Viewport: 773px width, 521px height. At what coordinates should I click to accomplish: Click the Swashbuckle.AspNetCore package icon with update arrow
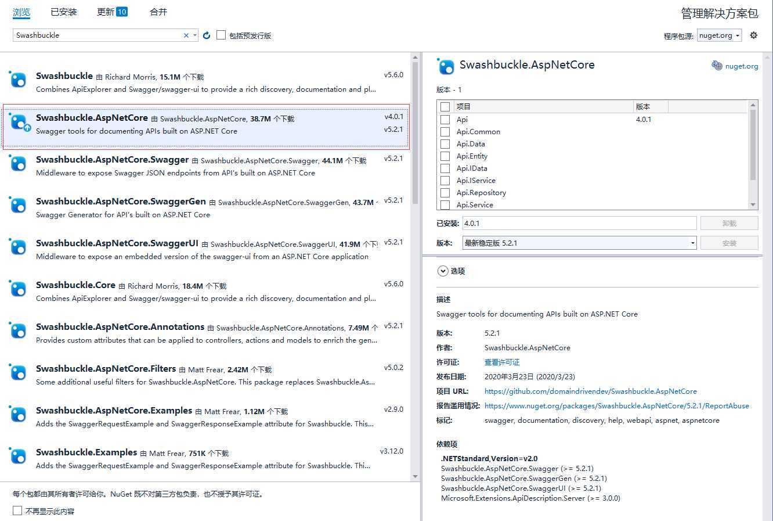click(x=19, y=122)
